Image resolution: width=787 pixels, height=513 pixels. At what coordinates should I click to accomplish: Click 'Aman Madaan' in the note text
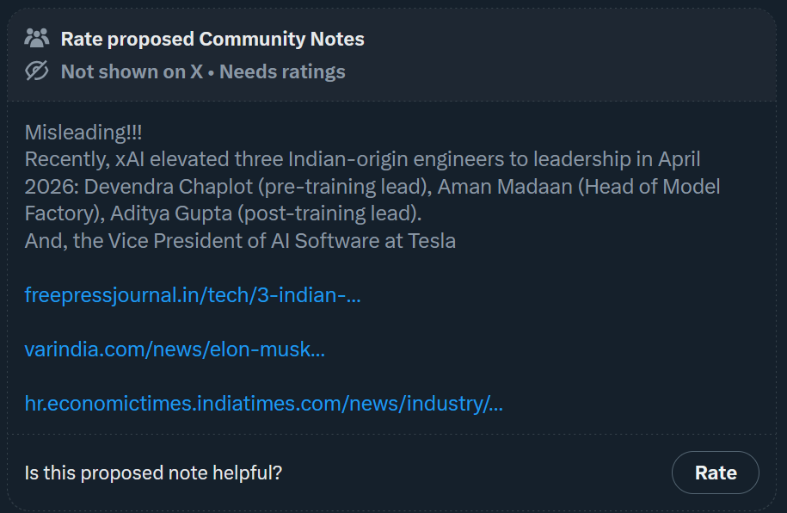(x=504, y=187)
